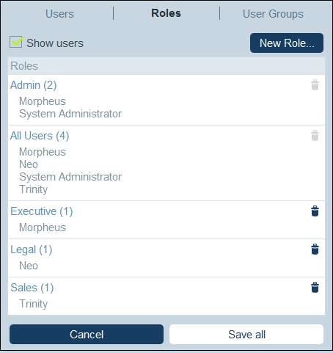The height and width of the screenshot is (353, 333).
Task: Delete the Sales role via trash icon
Action: 315,288
